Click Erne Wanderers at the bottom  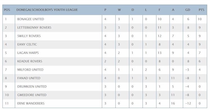tap(31, 103)
